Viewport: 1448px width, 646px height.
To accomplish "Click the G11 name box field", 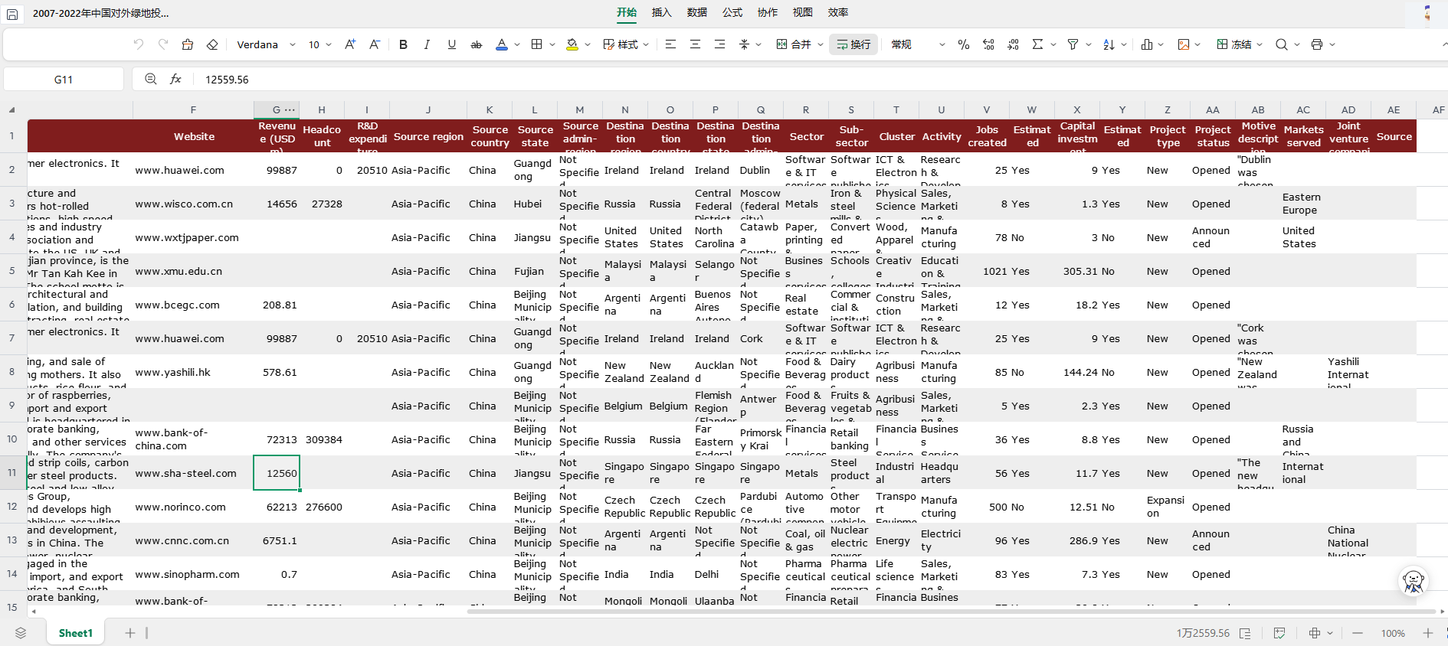I will click(x=64, y=79).
